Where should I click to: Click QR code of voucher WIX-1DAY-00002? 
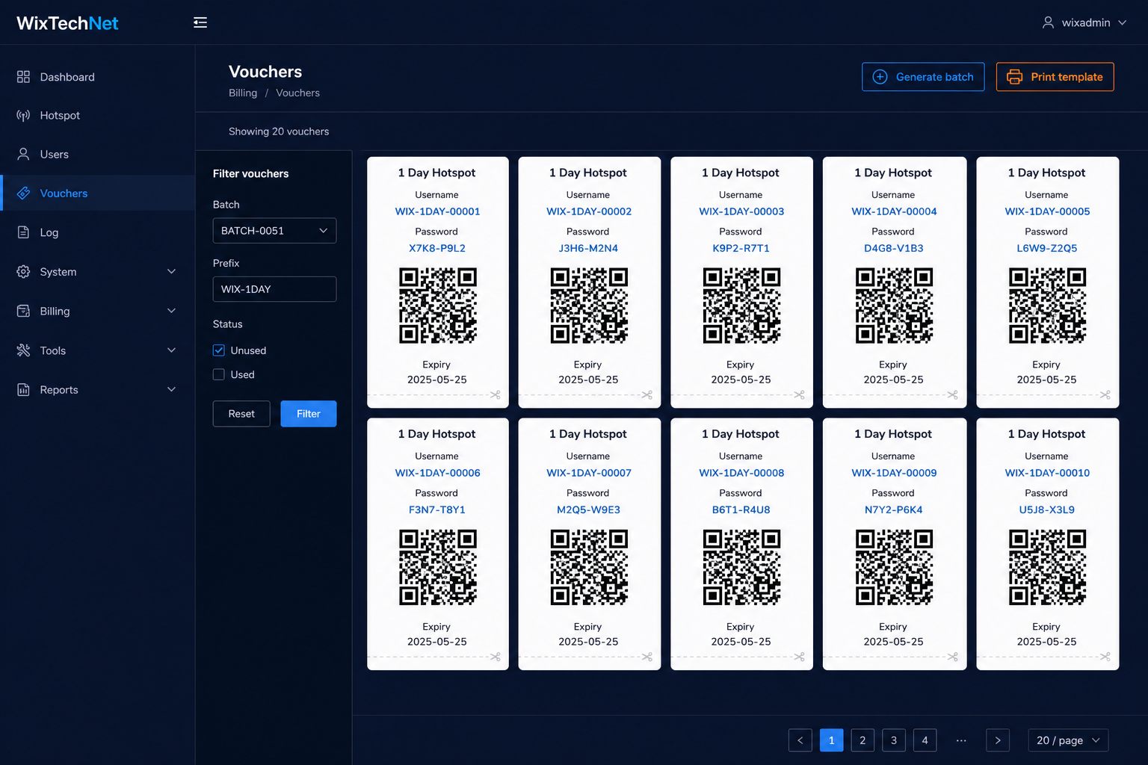[x=589, y=306]
